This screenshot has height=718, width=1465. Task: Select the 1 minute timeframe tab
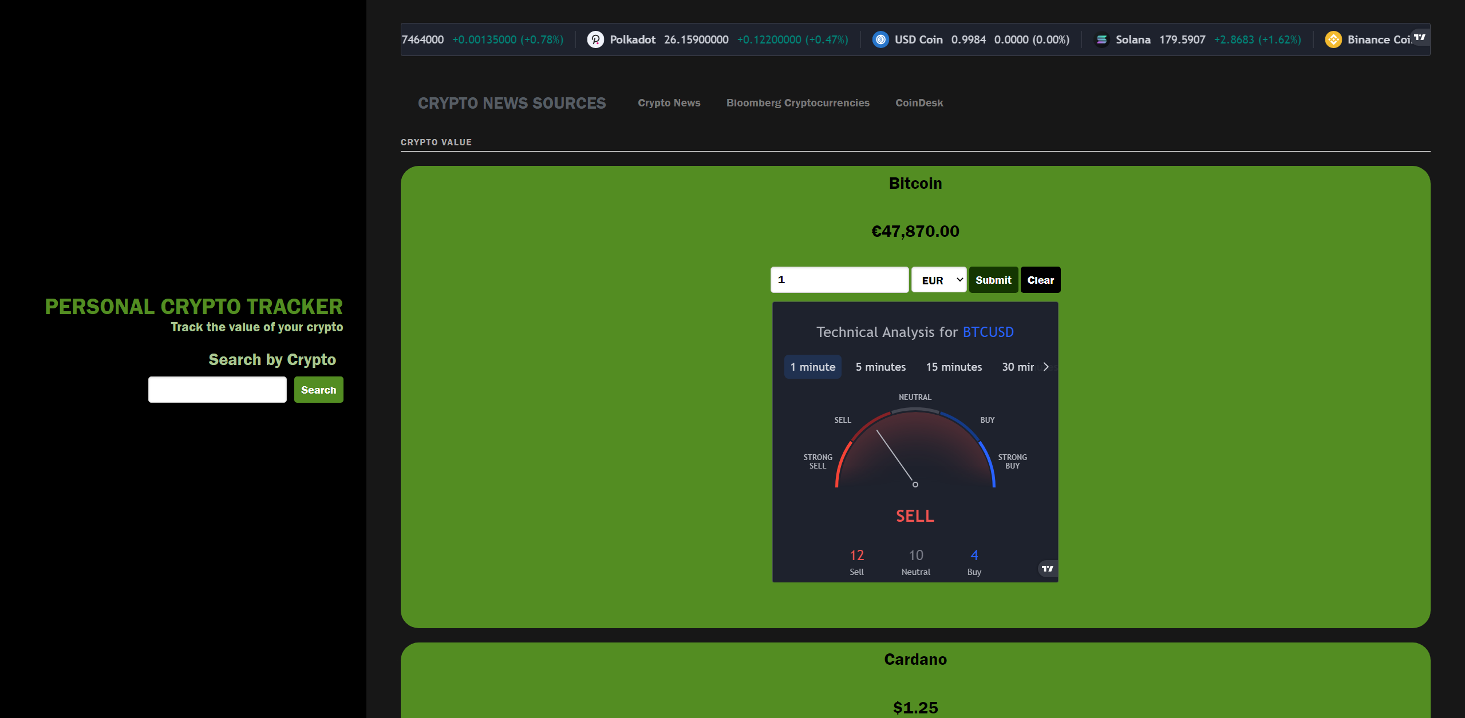[812, 367]
